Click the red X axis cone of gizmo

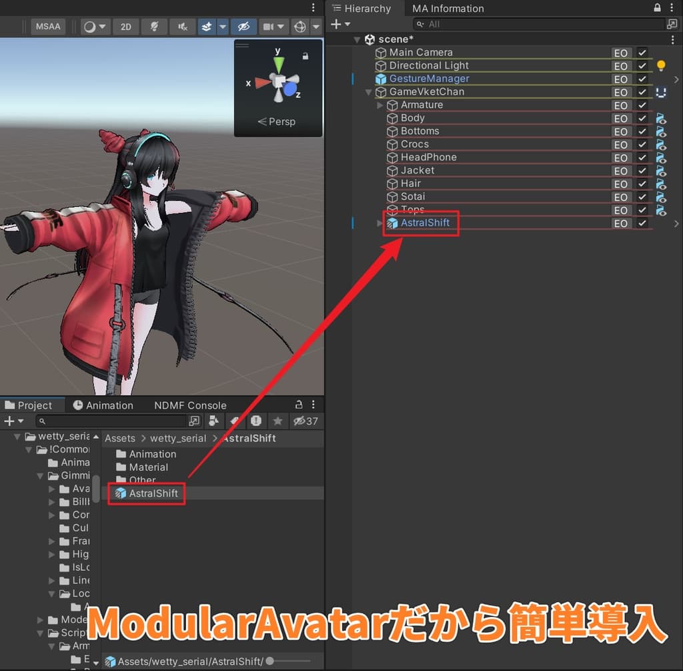coord(263,82)
